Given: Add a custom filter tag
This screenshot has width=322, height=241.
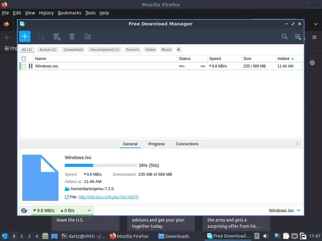Looking at the screenshot, I should [179, 50].
